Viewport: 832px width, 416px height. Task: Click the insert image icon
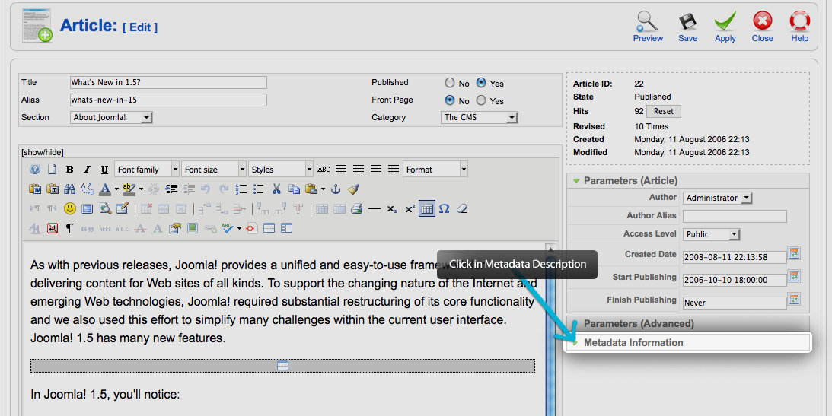192,228
